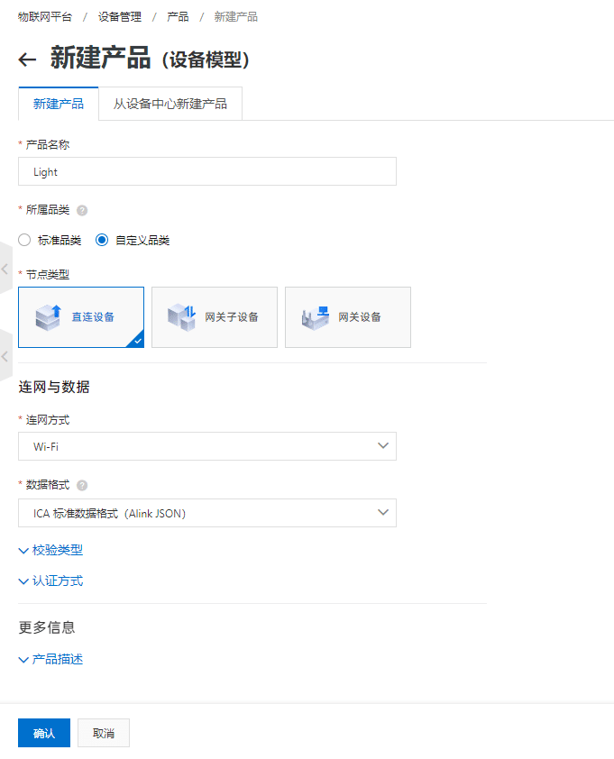Screen dimensions: 614x759
Task: Open the 数据格式 ICA dropdown
Action: (x=207, y=513)
